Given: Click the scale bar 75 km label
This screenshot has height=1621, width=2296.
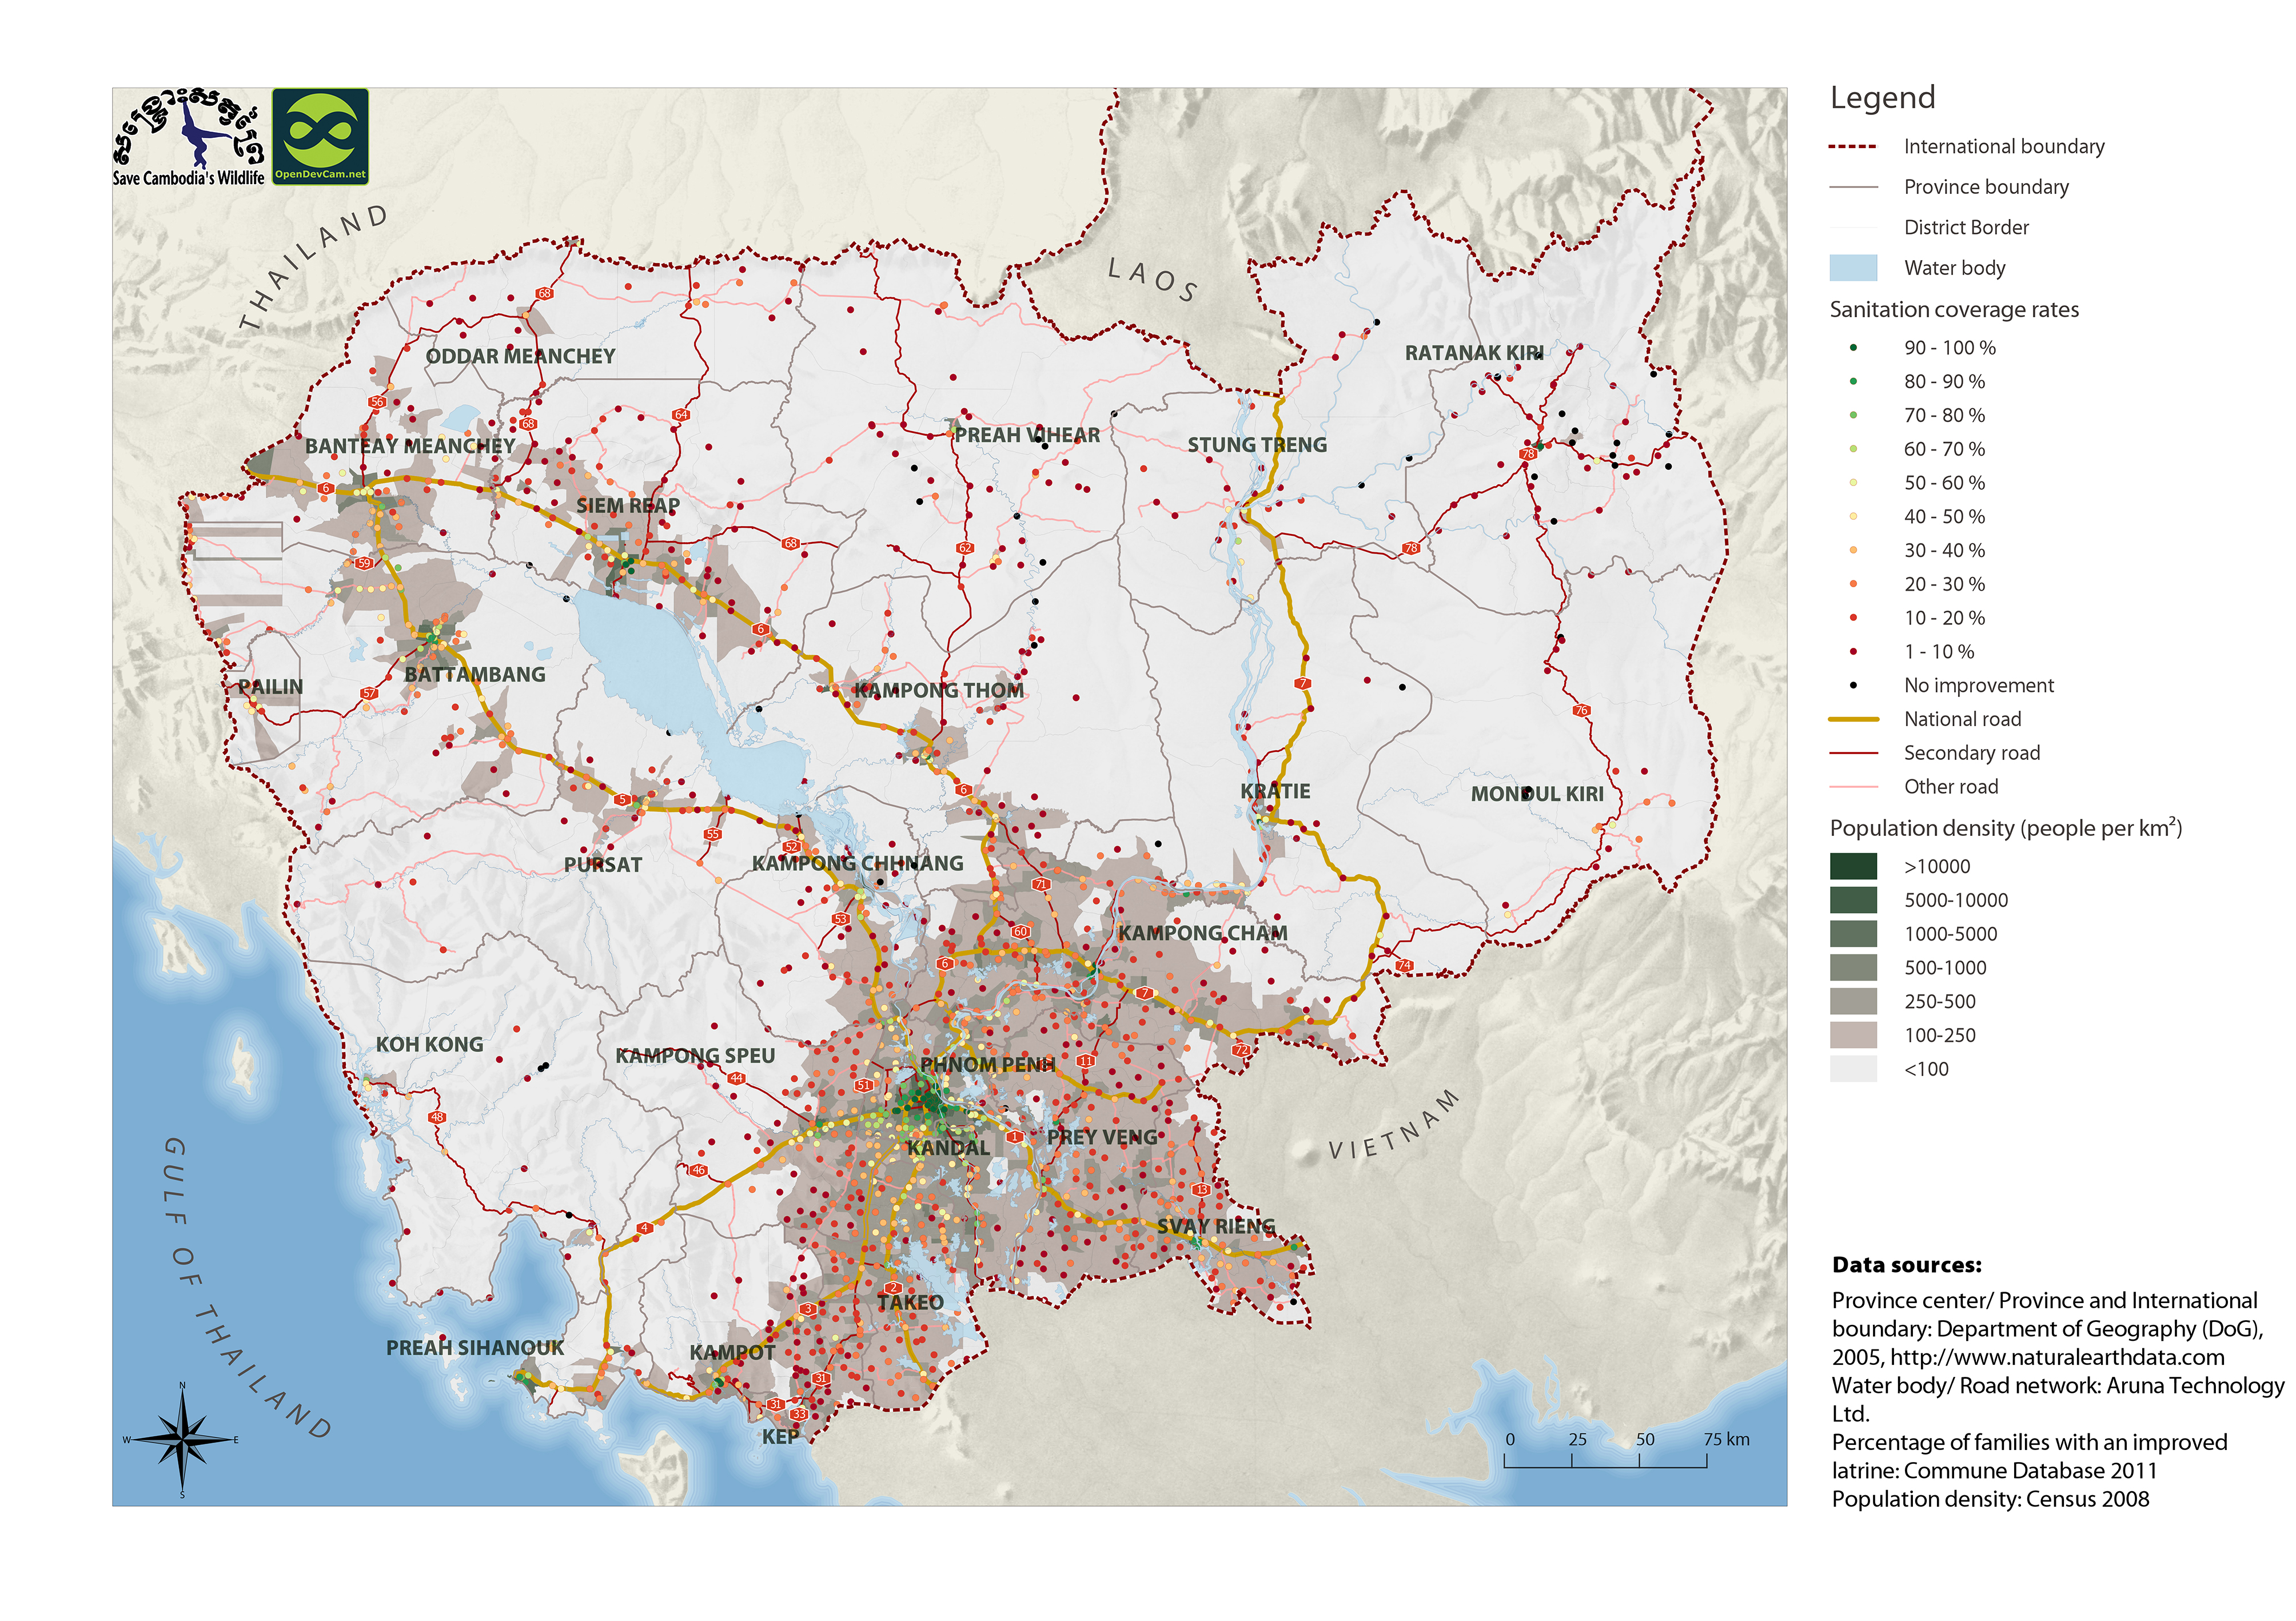Looking at the screenshot, I should click(1726, 1440).
